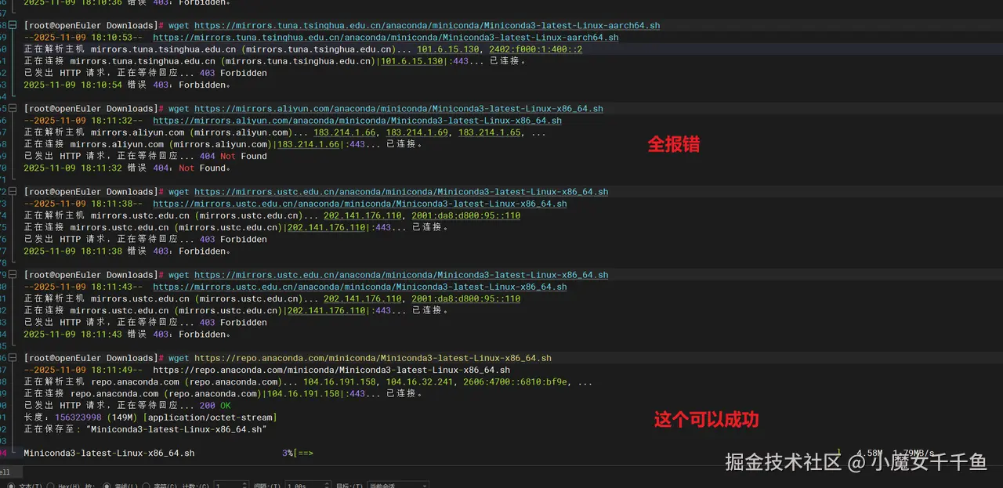1003x488 pixels.
Task: Click '2025-11-09 18:11:43 错误 403' line
Action: pos(127,334)
